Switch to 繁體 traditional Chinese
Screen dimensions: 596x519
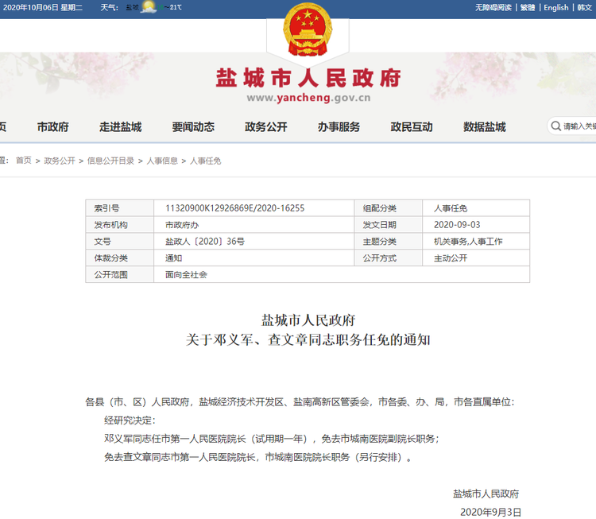click(x=528, y=8)
